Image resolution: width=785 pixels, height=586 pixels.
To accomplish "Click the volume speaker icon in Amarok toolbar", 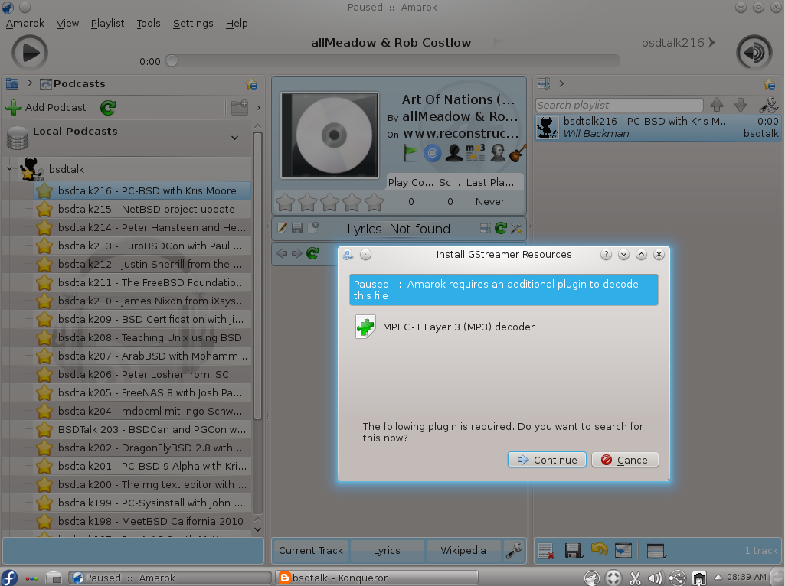I will [754, 53].
